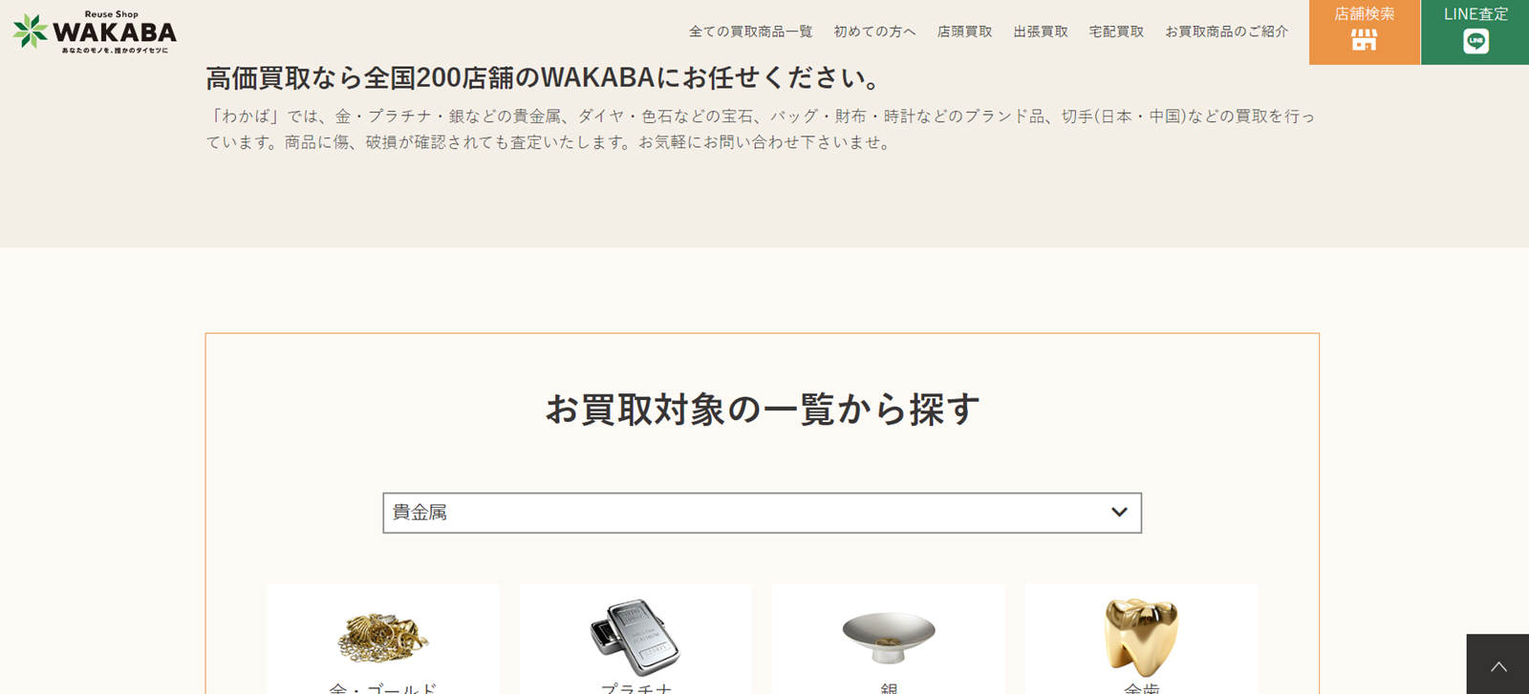Select the platinum bar image
This screenshot has width=1529, height=694.
(635, 637)
